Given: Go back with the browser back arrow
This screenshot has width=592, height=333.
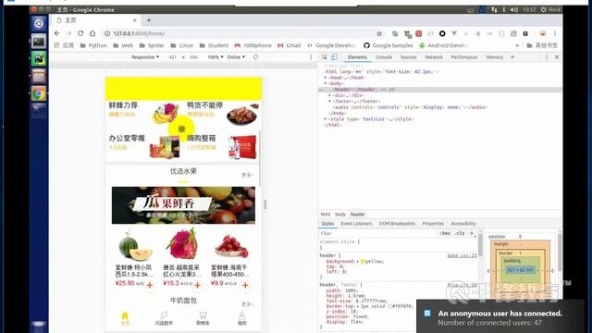Looking at the screenshot, I should pyautogui.click(x=57, y=33).
